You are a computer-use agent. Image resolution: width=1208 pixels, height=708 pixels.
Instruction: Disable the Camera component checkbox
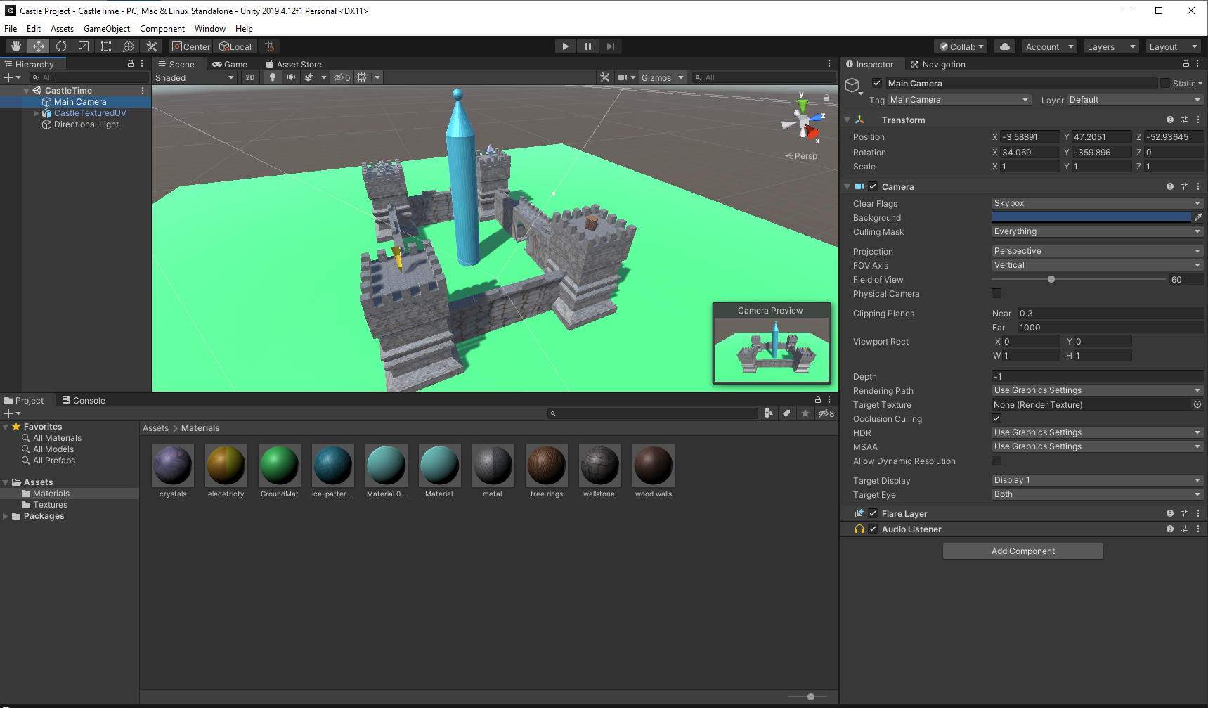(873, 186)
